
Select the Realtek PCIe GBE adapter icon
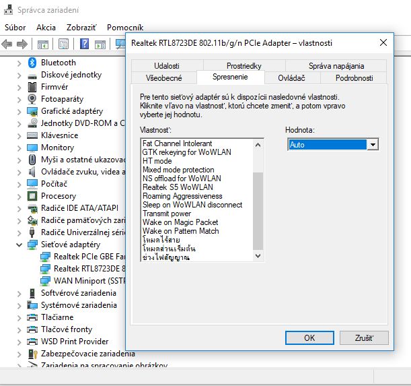(45, 257)
